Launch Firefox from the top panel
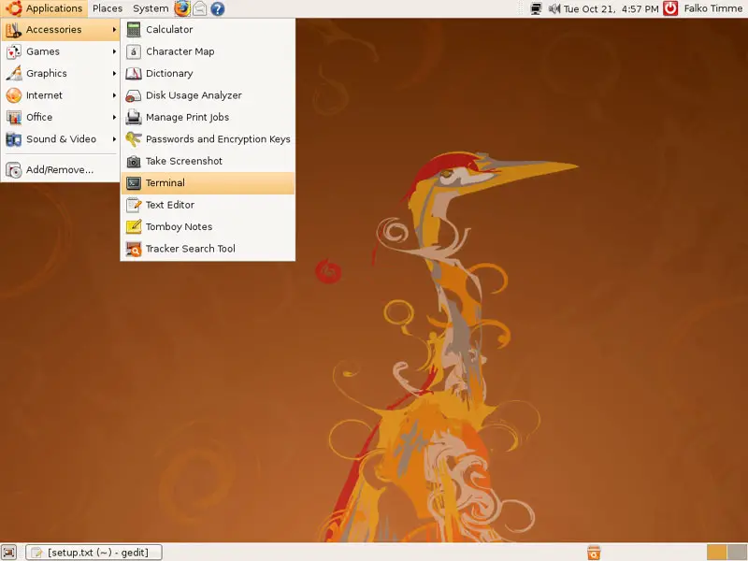748x561 pixels. tap(182, 8)
